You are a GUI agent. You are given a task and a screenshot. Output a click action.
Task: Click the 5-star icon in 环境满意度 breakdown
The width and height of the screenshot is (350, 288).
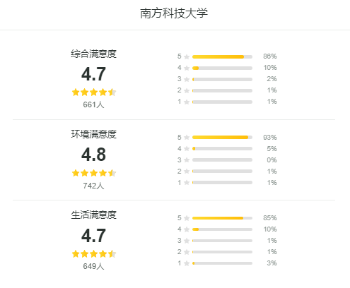187,138
